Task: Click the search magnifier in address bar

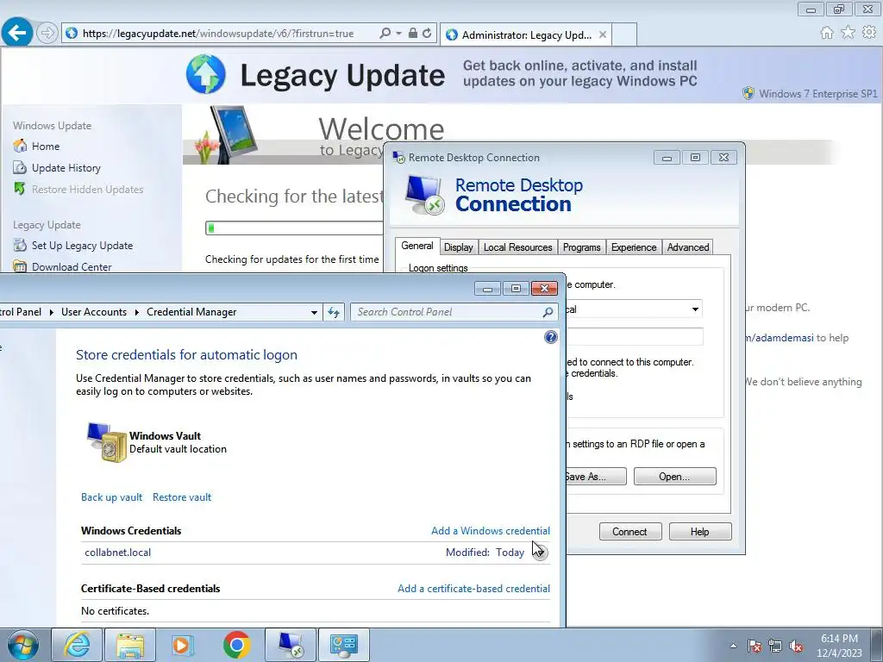Action: pyautogui.click(x=385, y=34)
